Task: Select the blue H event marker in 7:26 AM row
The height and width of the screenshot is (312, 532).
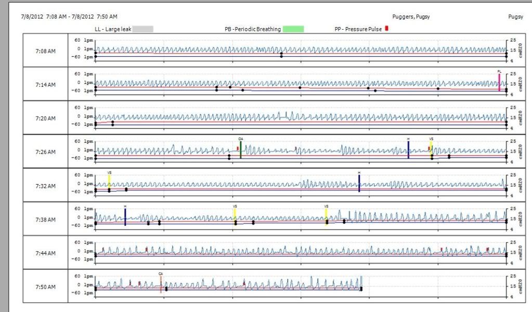Action: [x=408, y=150]
